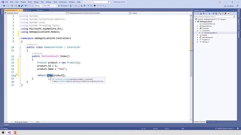241x135 pixels.
Task: Toggle Preview Selected Items in Solution Explorer
Action: (228, 13)
